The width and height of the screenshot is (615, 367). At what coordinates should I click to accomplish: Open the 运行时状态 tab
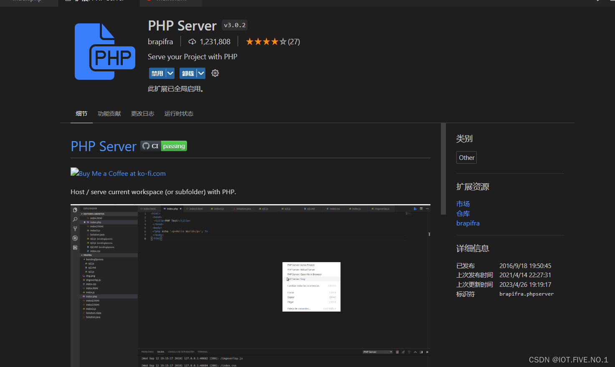pyautogui.click(x=179, y=113)
